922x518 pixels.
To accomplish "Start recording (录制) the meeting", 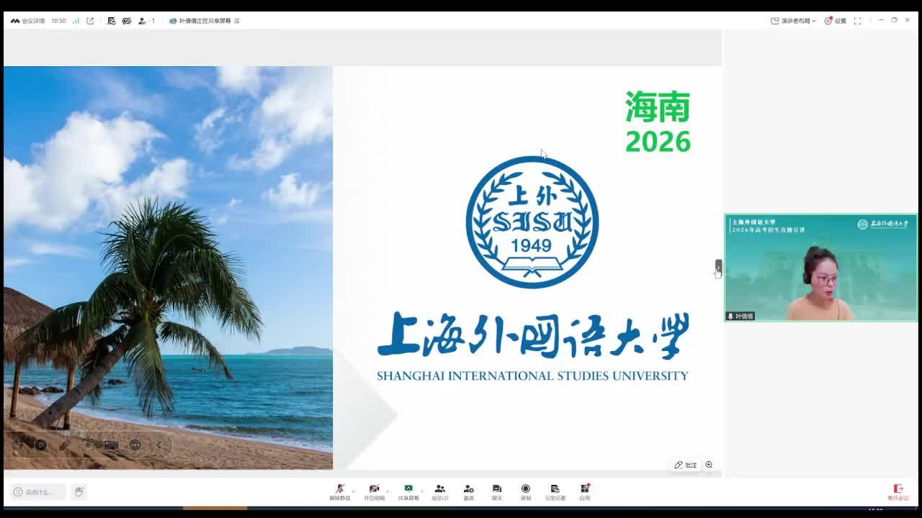I will pos(526,492).
